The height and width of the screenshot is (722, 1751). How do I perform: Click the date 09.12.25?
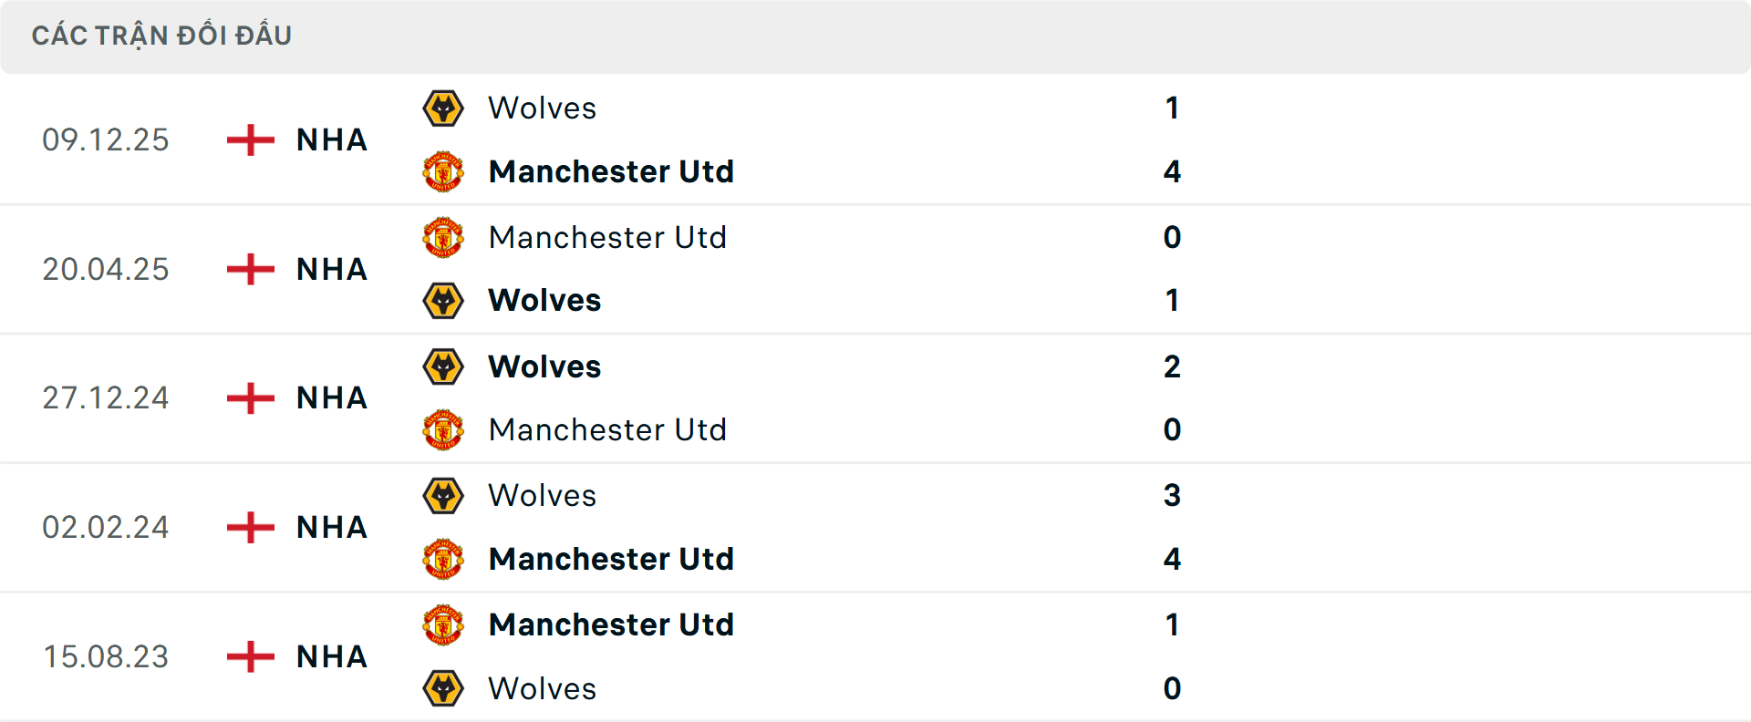106,139
